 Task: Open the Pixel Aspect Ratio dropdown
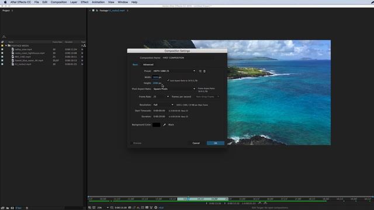click(x=174, y=89)
